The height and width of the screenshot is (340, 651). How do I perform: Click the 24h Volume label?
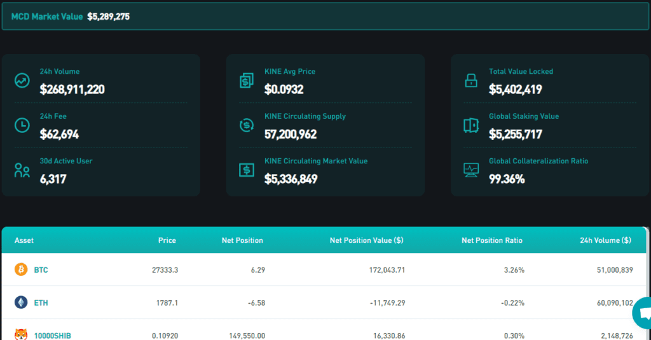coord(59,71)
